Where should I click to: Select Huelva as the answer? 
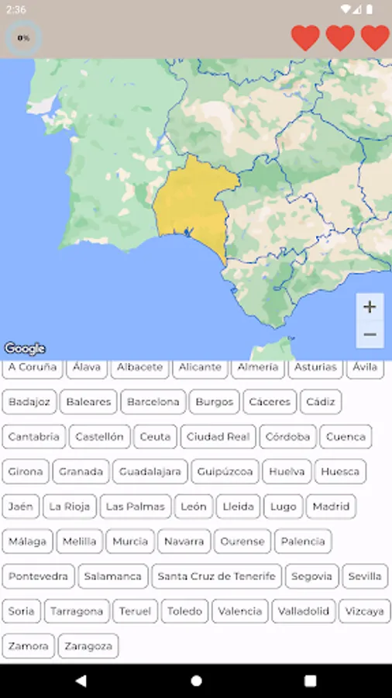(287, 472)
